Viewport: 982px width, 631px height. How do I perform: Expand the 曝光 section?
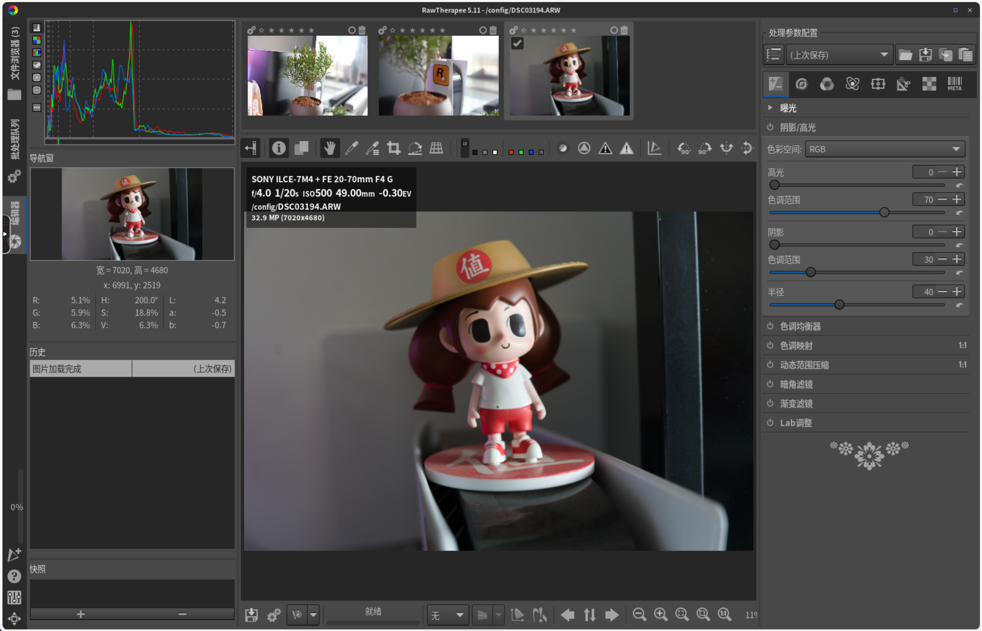[770, 108]
